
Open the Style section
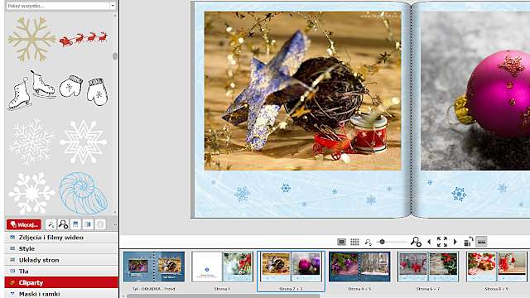(61, 248)
